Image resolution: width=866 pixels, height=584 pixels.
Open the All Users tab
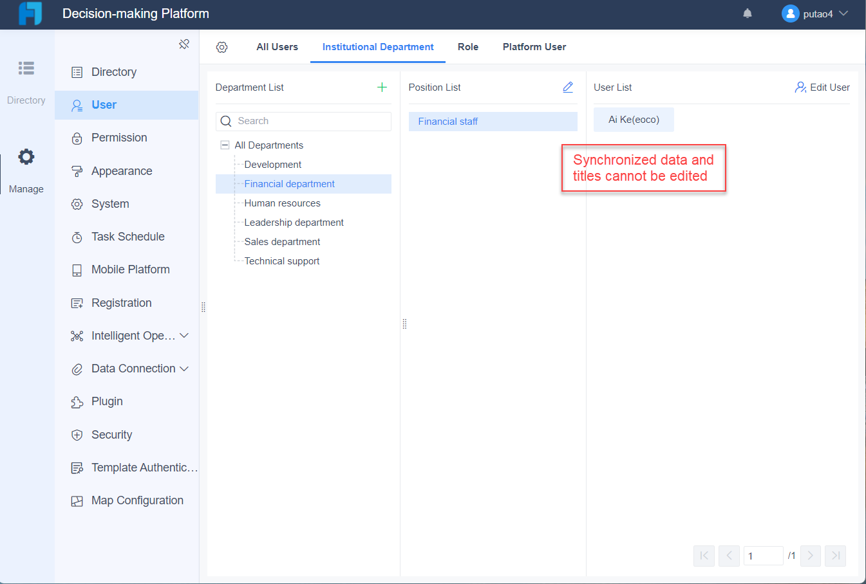click(277, 46)
